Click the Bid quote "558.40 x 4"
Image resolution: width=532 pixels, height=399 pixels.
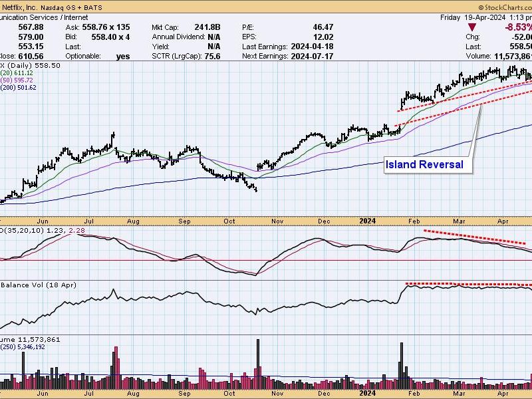[x=110, y=37]
